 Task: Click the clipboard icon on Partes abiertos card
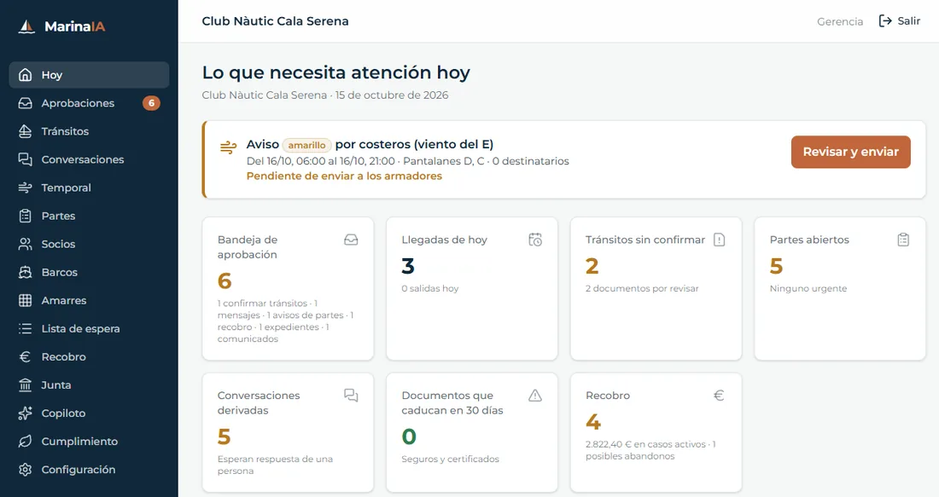click(x=903, y=240)
